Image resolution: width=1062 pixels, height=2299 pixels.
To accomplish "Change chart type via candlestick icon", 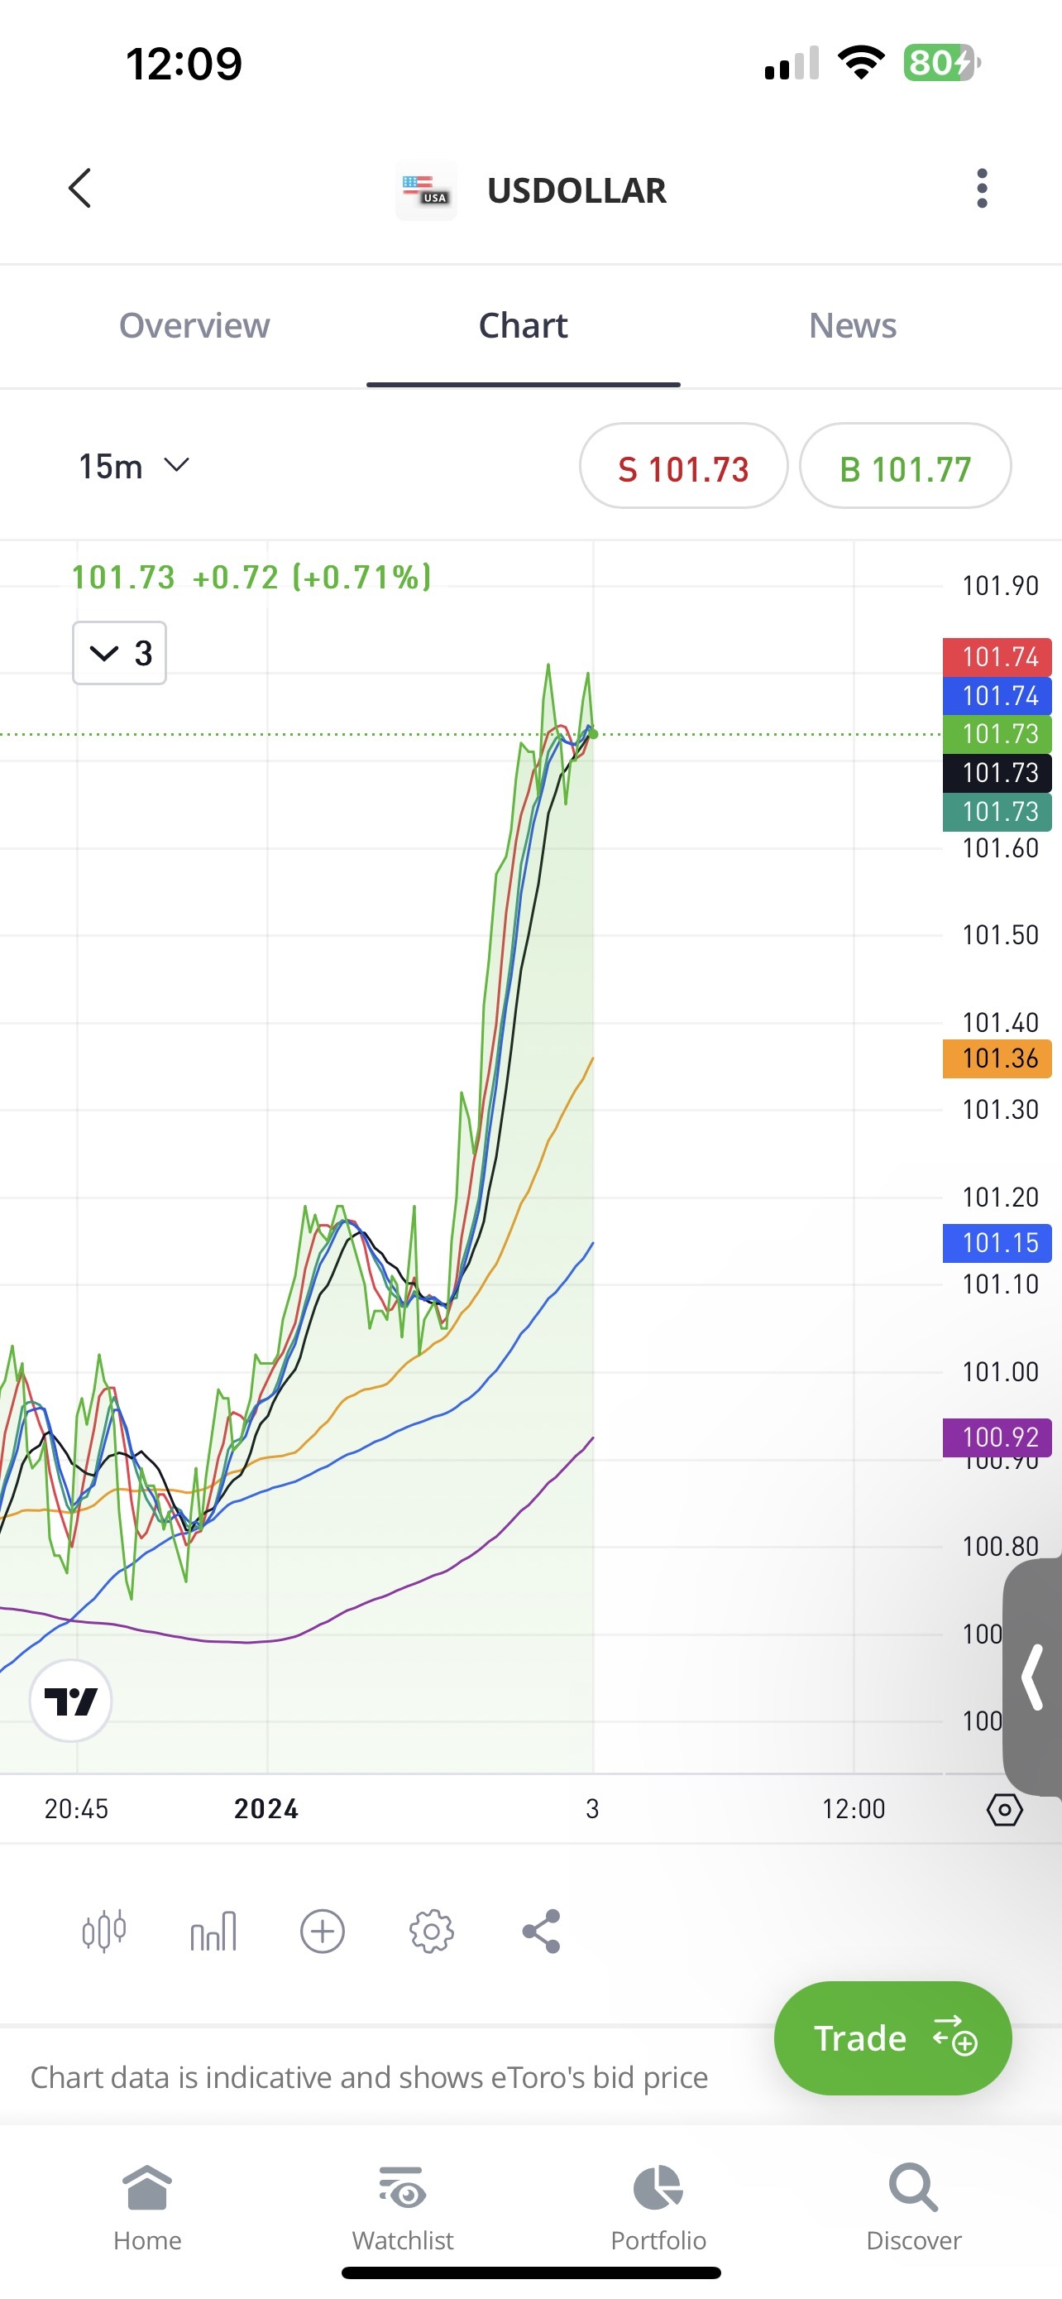I will 104,1932.
